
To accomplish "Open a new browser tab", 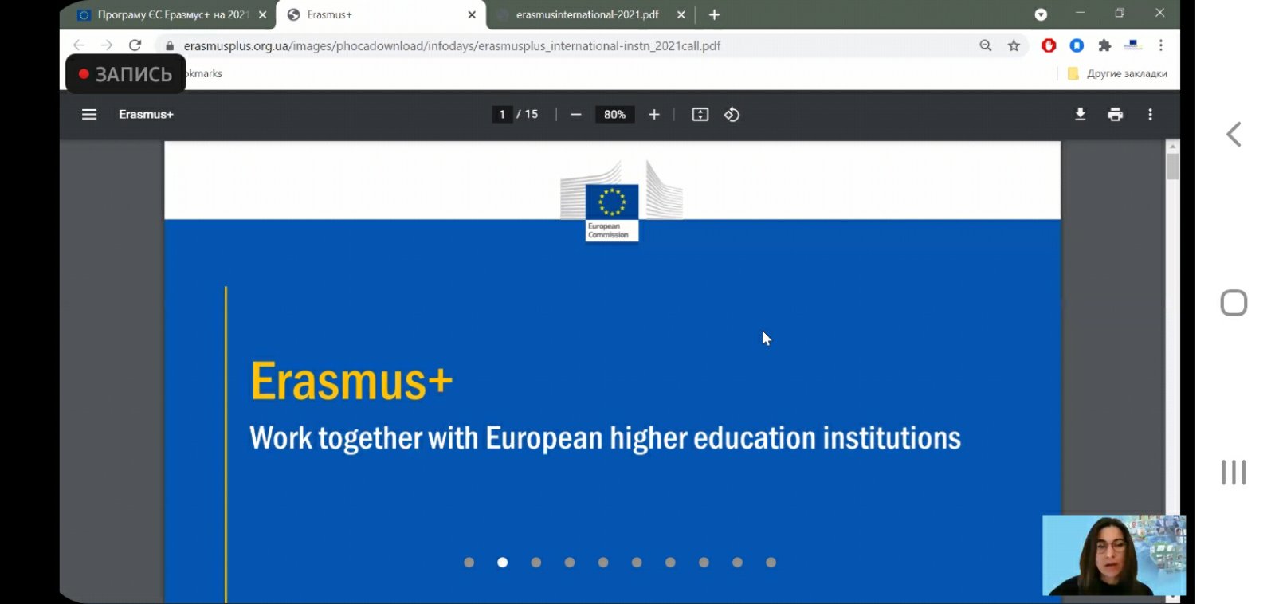I will click(714, 14).
